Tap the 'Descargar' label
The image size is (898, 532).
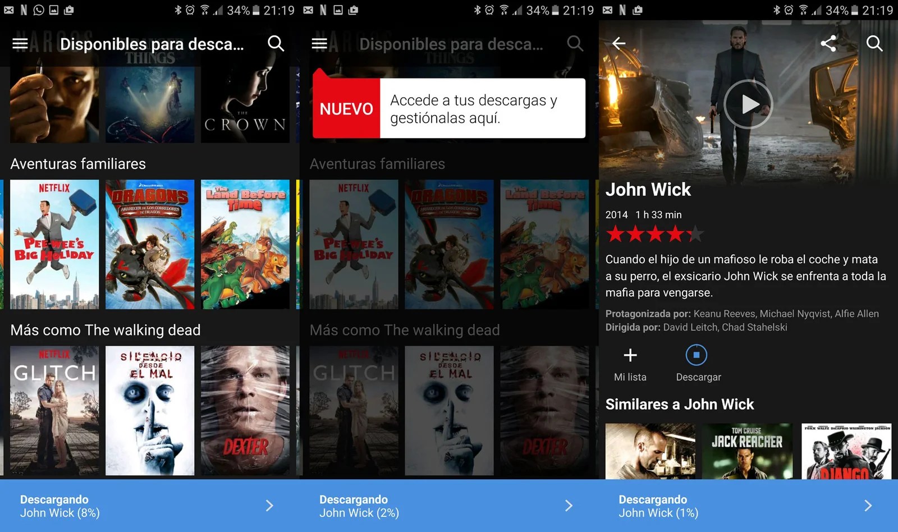pos(698,377)
